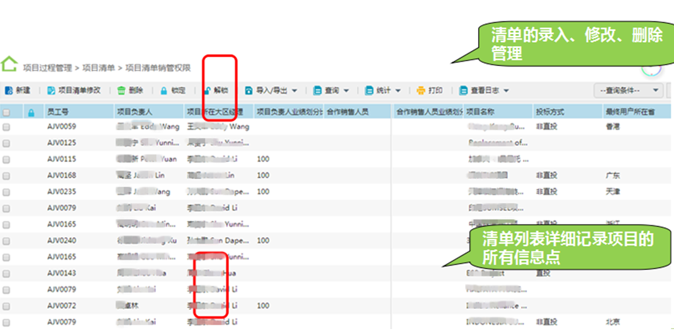Click 项目清单 in the breadcrumb

(x=100, y=67)
